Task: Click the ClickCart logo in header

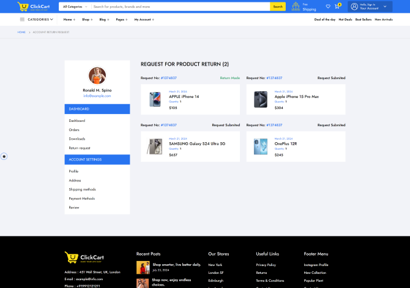Action: point(34,7)
